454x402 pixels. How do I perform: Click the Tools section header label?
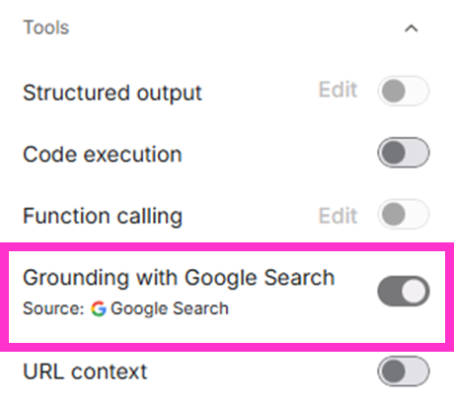click(46, 28)
